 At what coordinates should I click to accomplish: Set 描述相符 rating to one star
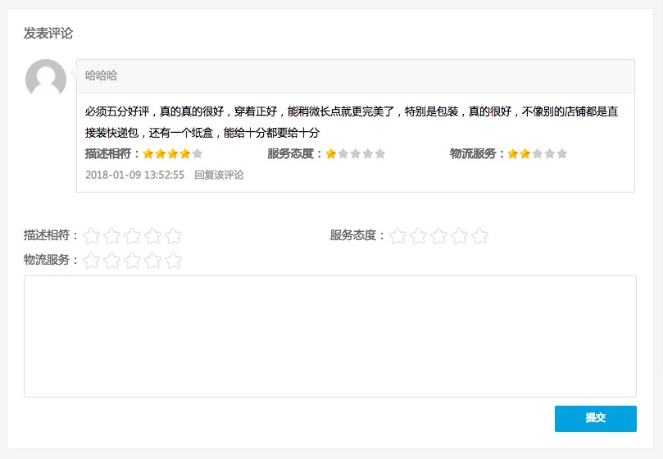pos(92,236)
